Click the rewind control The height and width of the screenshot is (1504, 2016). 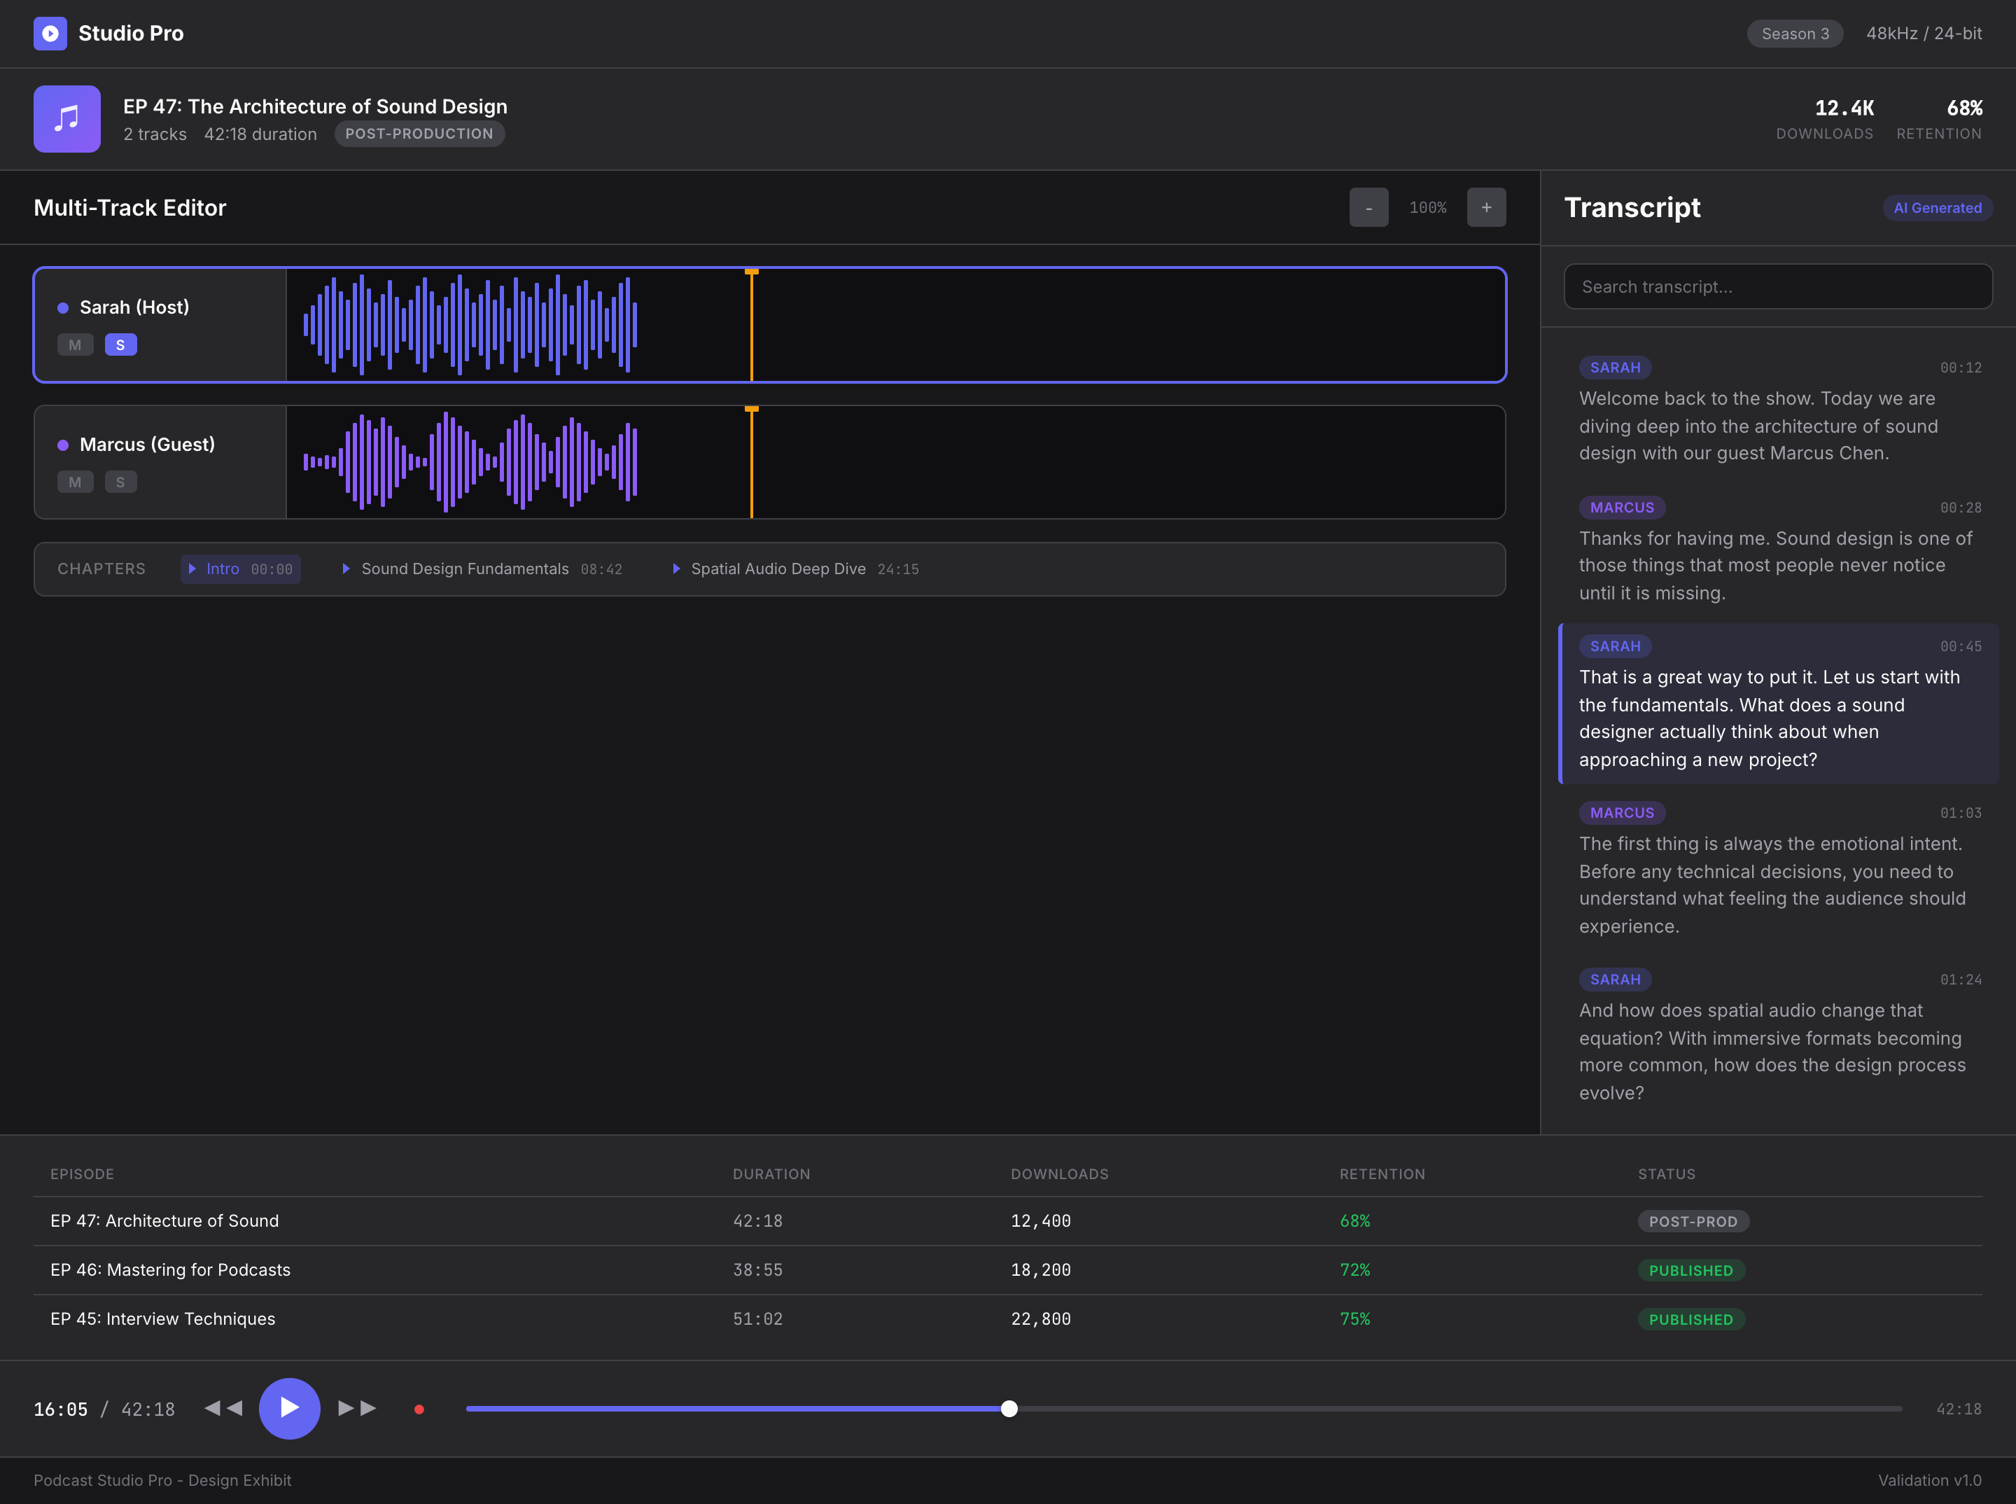pos(223,1408)
